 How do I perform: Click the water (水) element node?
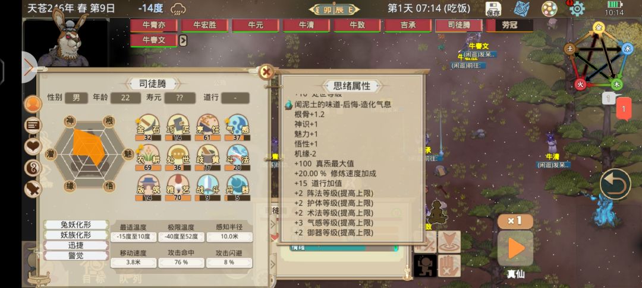[627, 49]
